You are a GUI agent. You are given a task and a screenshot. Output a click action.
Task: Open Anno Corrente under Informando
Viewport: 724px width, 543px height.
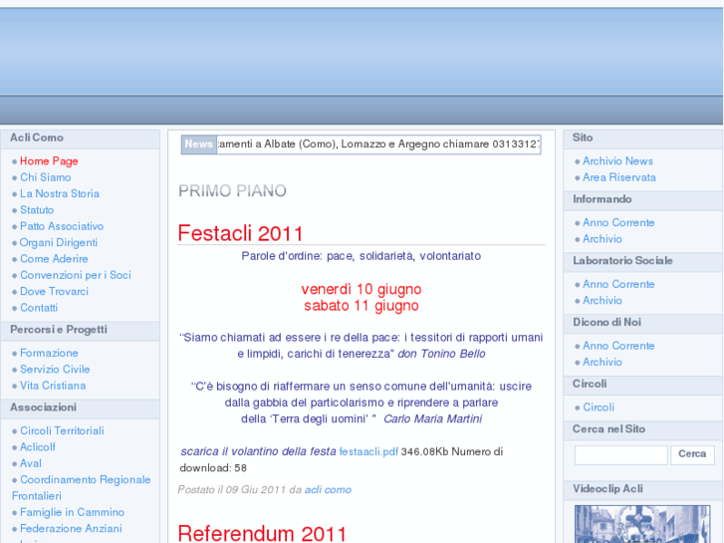618,223
